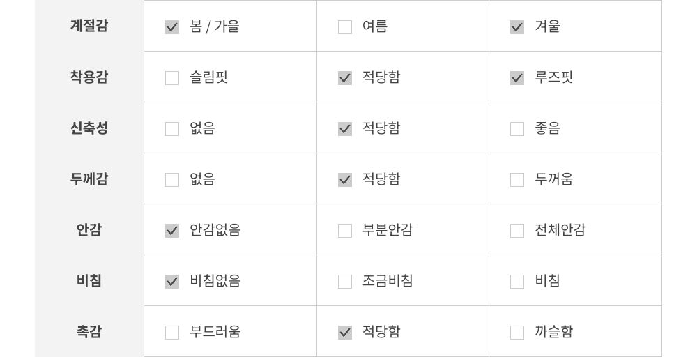The width and height of the screenshot is (697, 357).
Task: Uncheck 적당함 in the 두께감 row
Action: click(x=345, y=180)
